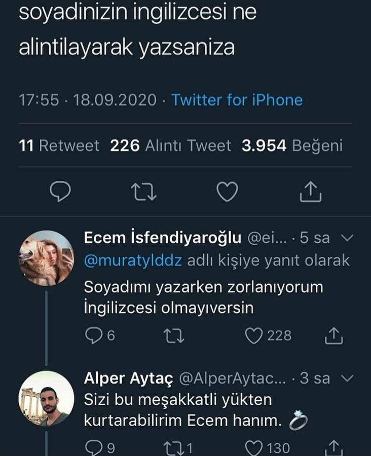This screenshot has height=456, width=371.
Task: Reply to the main tweet
Action: [x=60, y=192]
